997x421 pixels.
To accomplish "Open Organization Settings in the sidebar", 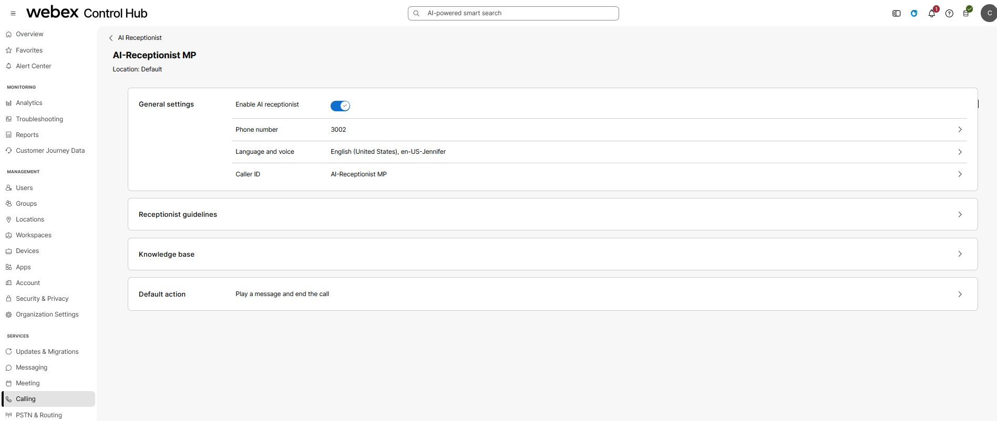I will click(47, 314).
